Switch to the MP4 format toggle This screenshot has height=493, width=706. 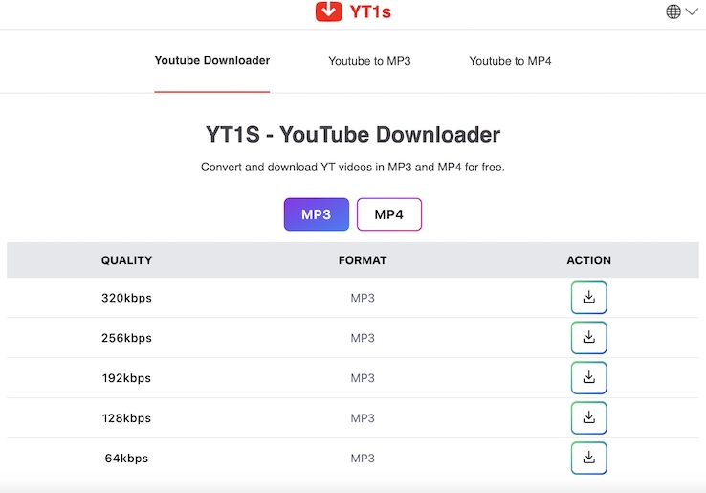(388, 214)
